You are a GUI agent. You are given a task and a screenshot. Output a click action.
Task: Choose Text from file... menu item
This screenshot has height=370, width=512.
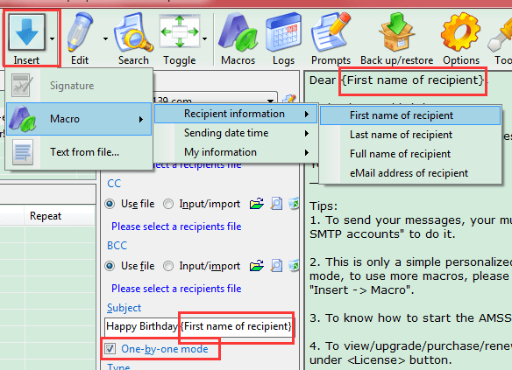tap(79, 152)
